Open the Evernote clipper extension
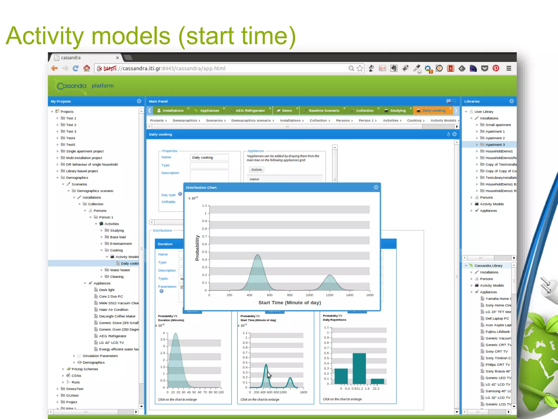This screenshot has width=558, height=419. tap(394, 68)
